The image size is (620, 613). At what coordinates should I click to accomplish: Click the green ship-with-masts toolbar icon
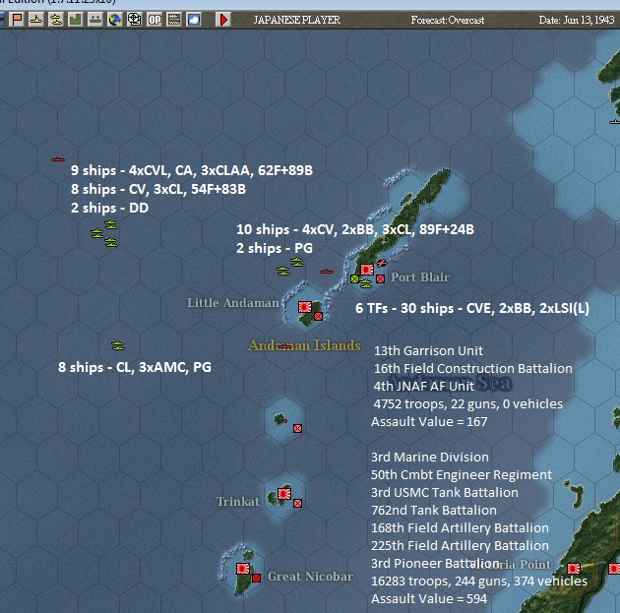[x=94, y=20]
